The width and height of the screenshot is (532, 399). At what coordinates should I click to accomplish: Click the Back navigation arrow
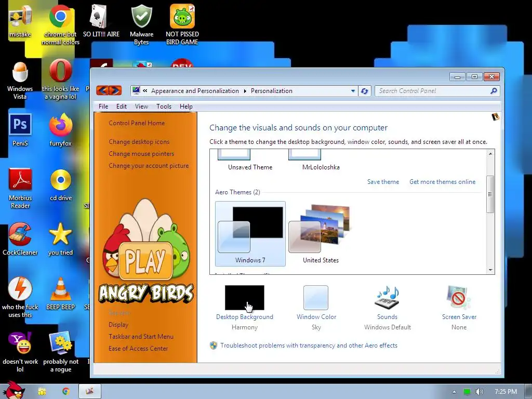[x=102, y=90]
